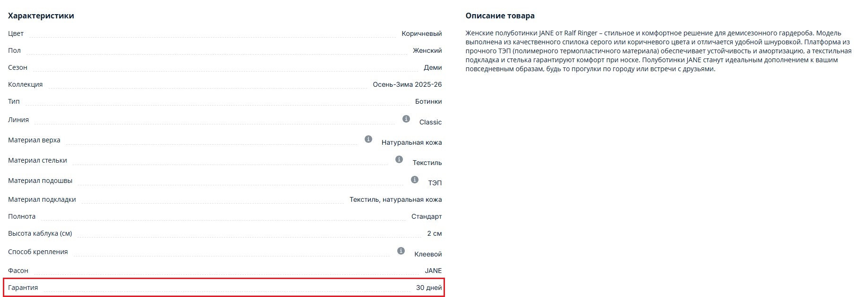The height and width of the screenshot is (297, 863).
Task: Click the Способ крепления info icon
Action: 401,251
